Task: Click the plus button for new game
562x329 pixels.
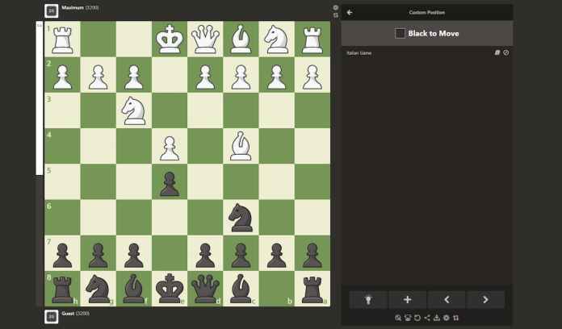Action: click(x=407, y=299)
